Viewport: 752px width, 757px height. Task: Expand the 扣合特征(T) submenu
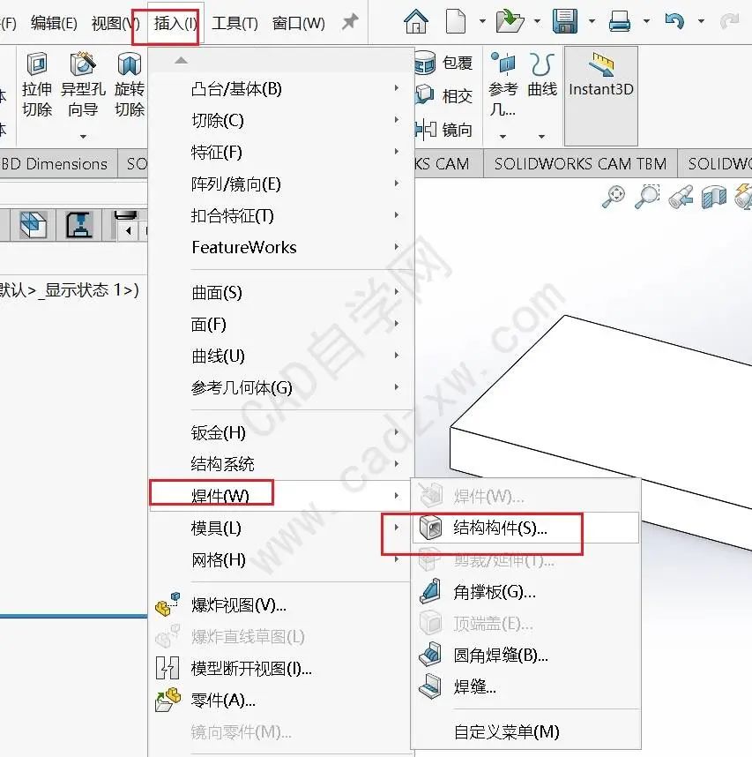[x=282, y=215]
